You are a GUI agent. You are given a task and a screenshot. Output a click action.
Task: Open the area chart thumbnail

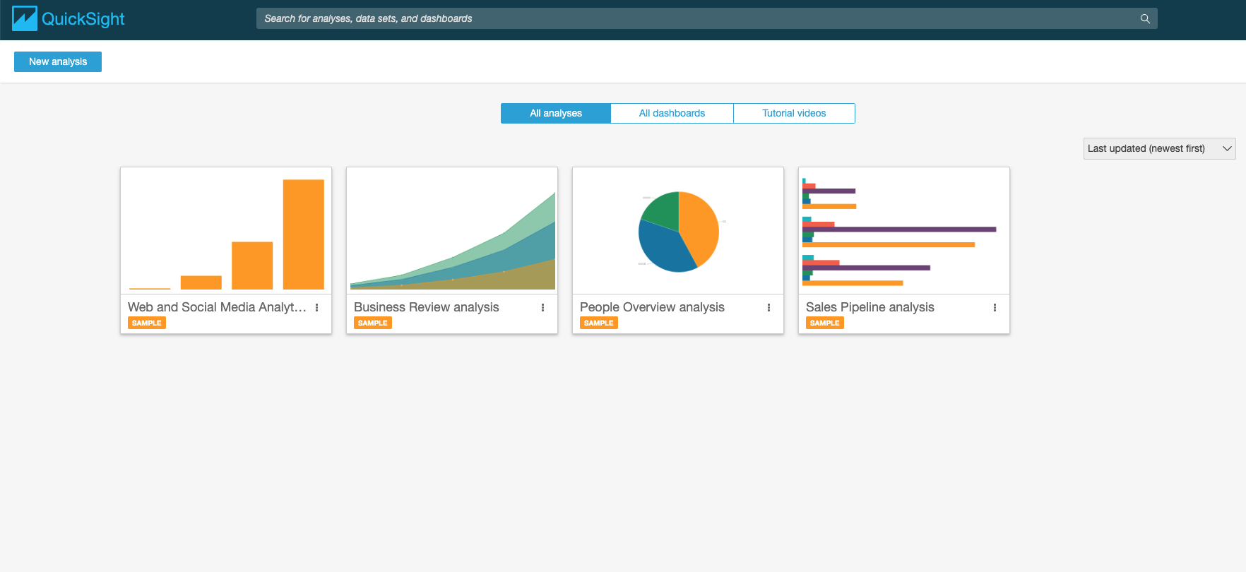pos(452,231)
